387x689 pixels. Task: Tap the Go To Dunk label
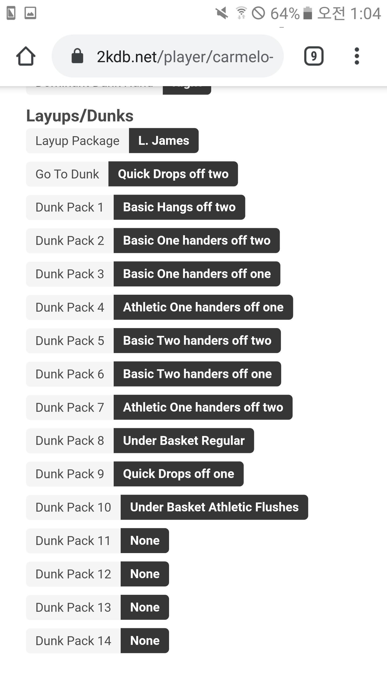pyautogui.click(x=67, y=174)
